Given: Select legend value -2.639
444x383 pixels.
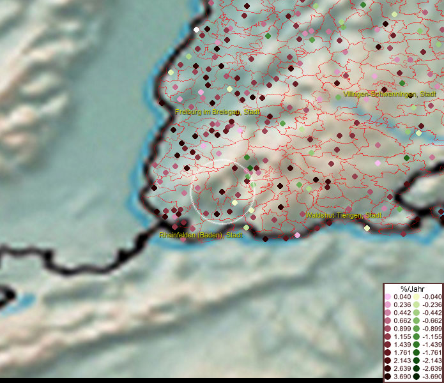Looking at the screenshot, I should (432, 368).
